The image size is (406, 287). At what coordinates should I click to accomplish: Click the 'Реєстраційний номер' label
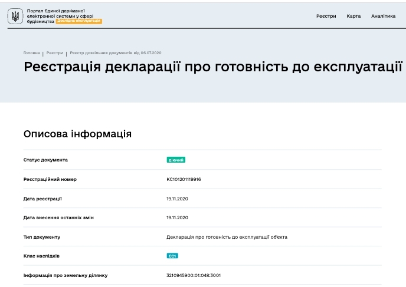pyautogui.click(x=50, y=179)
